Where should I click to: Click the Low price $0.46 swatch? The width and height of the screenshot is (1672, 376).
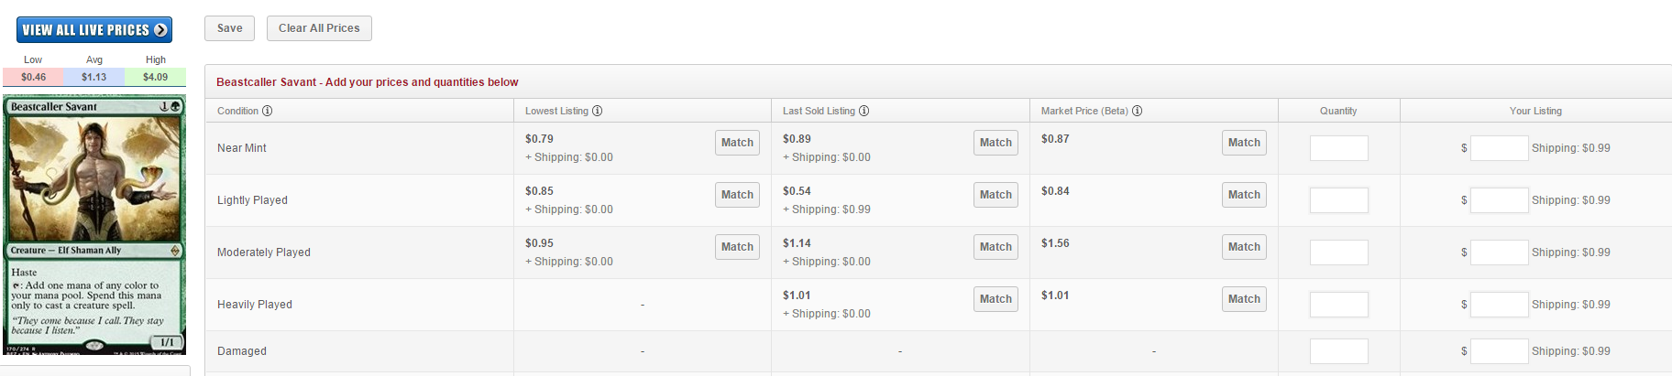pos(33,77)
